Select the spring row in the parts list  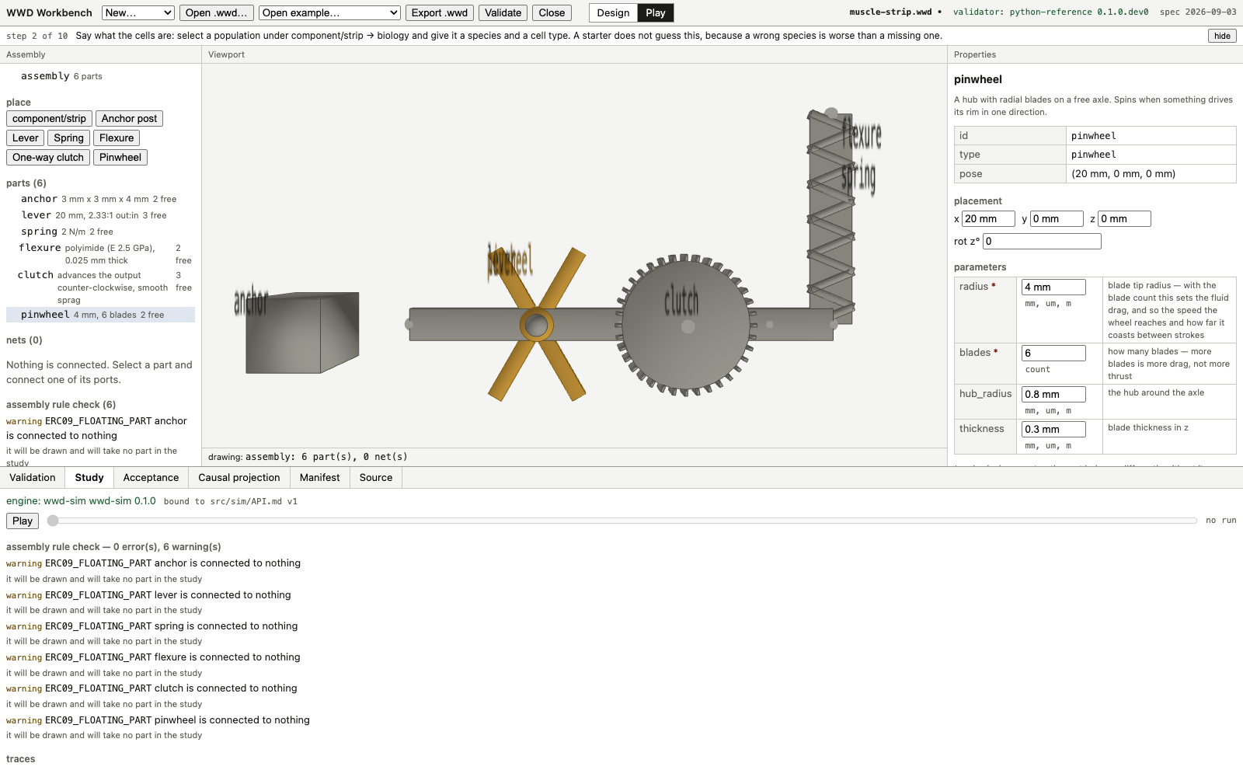[100, 232]
